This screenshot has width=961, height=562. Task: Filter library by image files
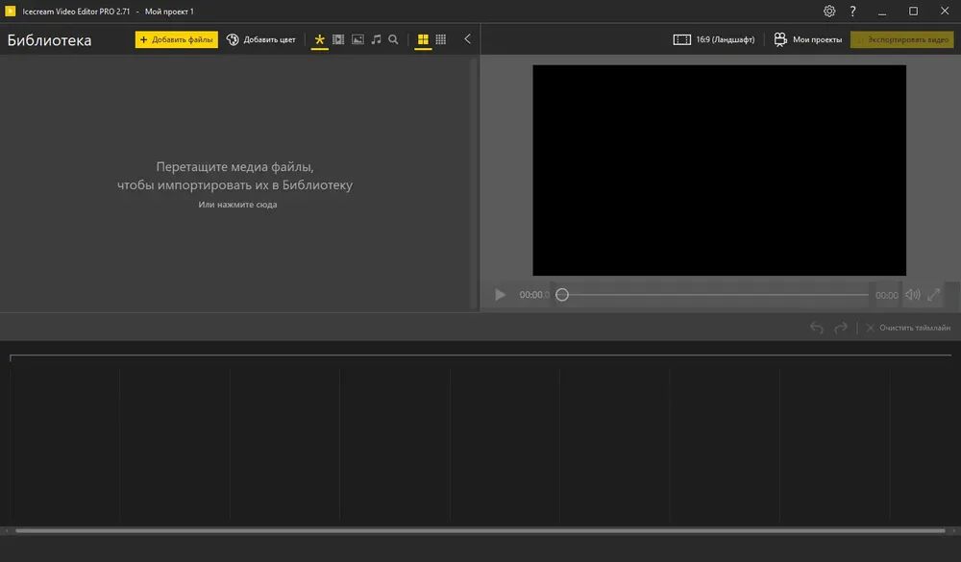pyautogui.click(x=357, y=39)
